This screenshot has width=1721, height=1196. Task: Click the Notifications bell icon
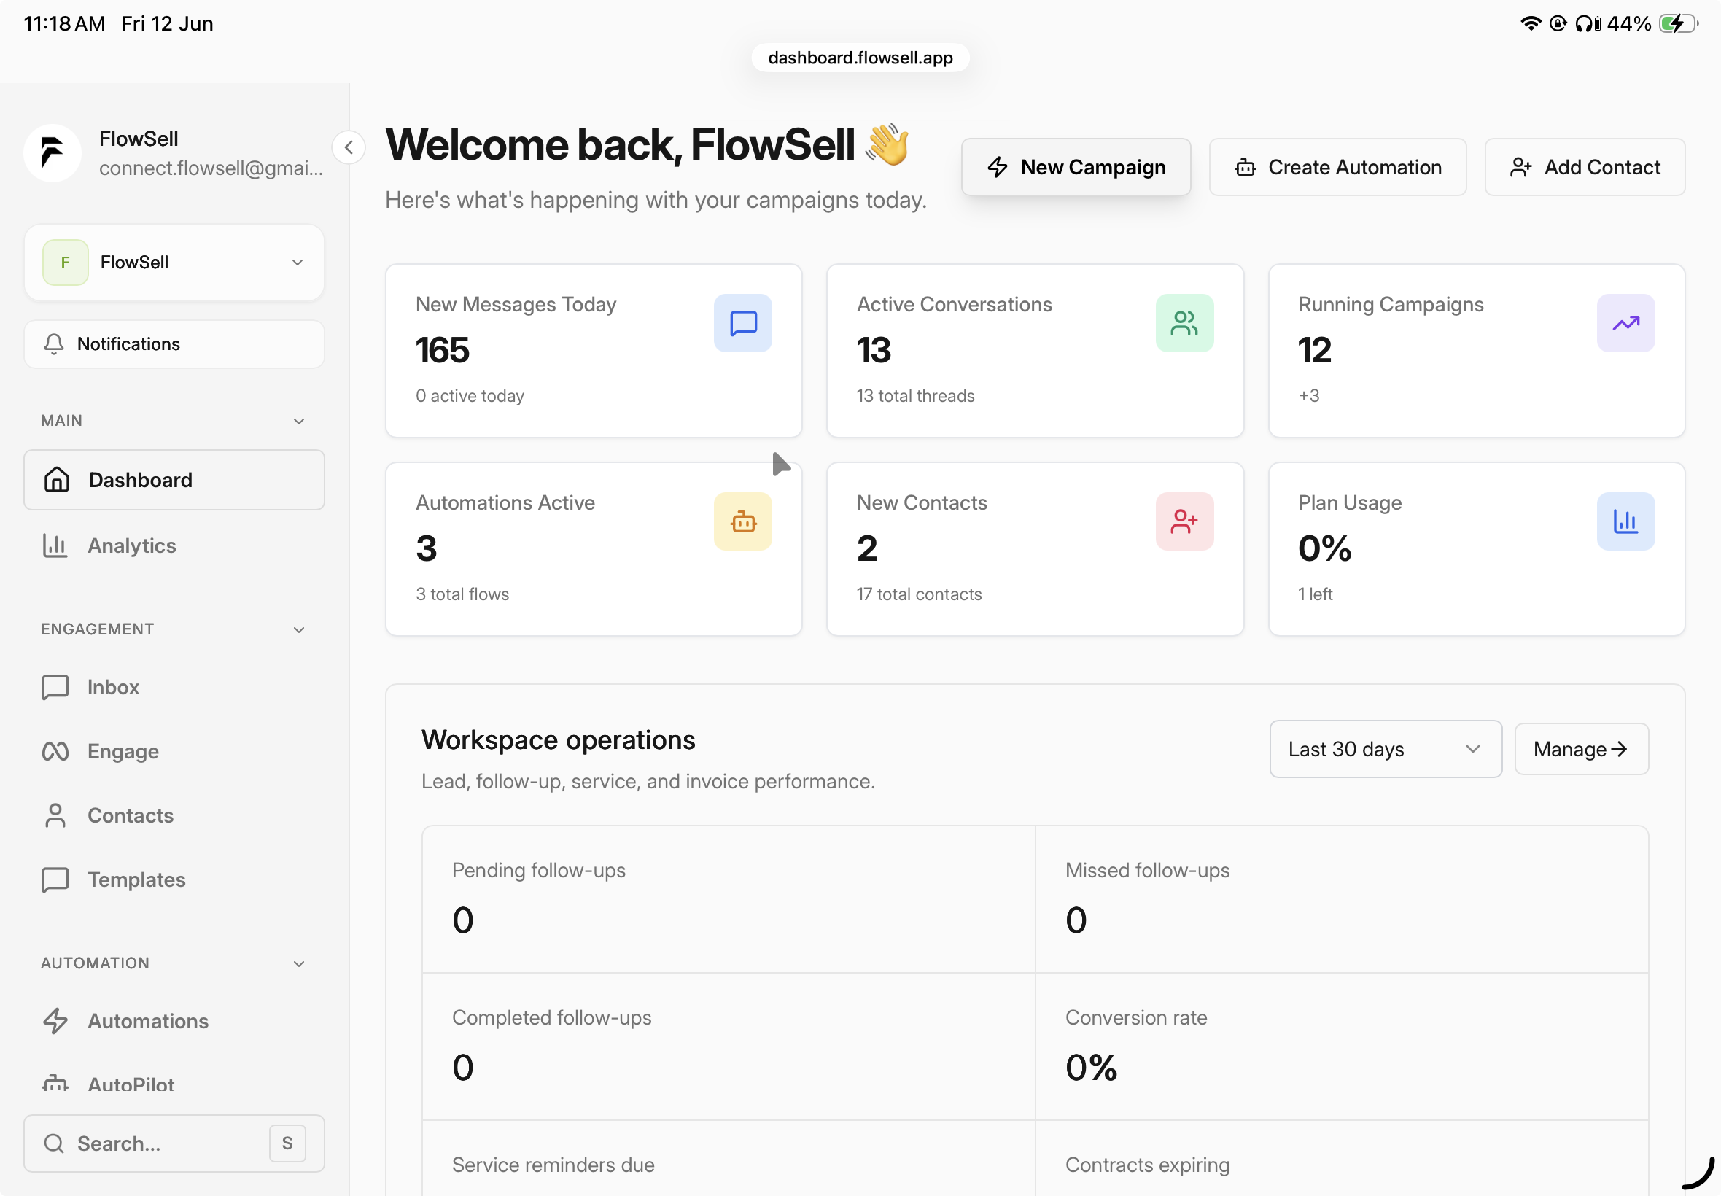pos(54,344)
